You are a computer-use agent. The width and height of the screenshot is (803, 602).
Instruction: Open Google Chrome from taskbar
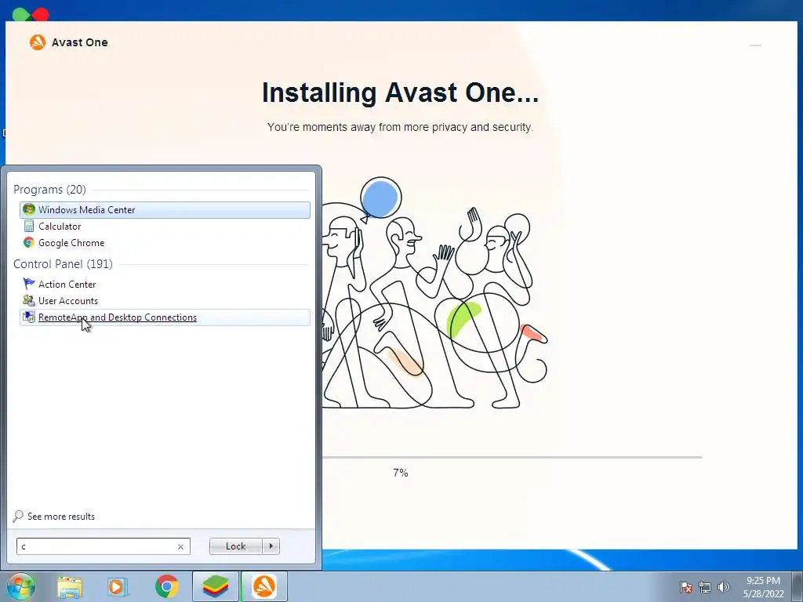[166, 586]
